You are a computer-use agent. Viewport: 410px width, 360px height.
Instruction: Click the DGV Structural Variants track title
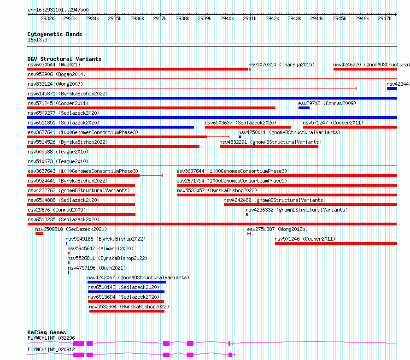point(64,59)
